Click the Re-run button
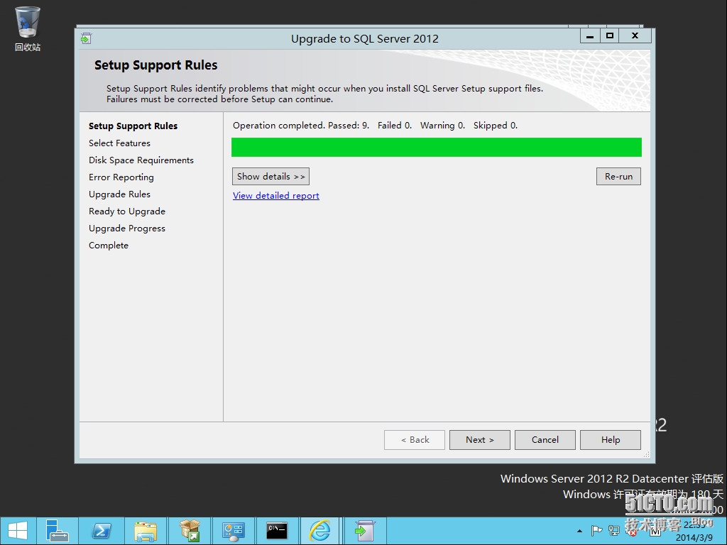The height and width of the screenshot is (545, 727). (x=618, y=177)
